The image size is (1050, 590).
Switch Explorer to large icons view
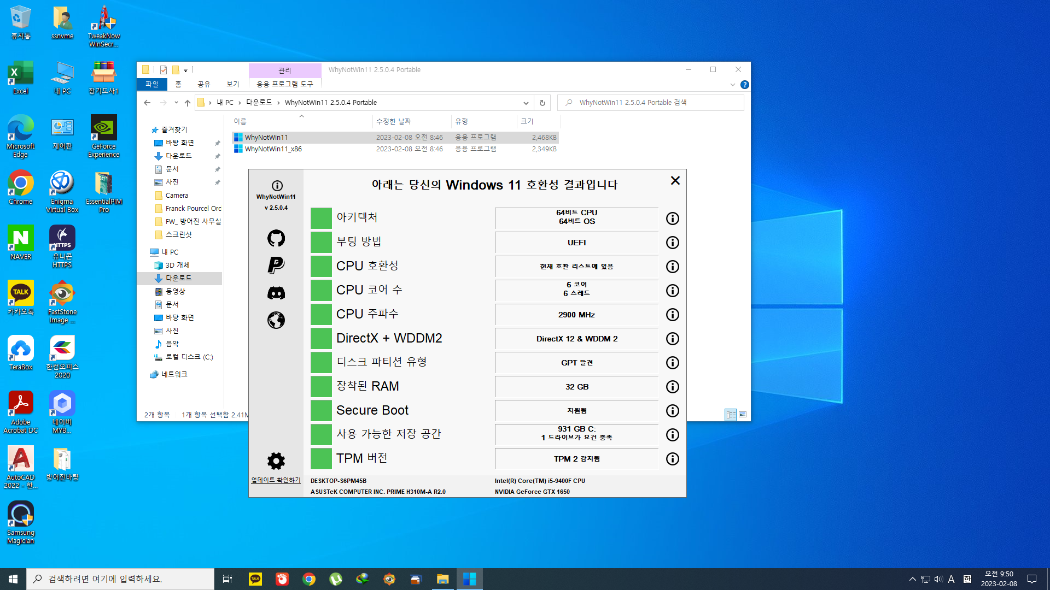743,415
